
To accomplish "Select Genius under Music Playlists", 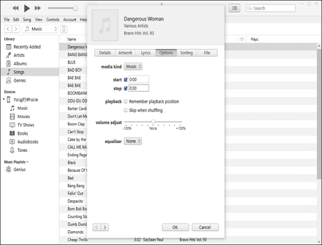I will pyautogui.click(x=19, y=170).
